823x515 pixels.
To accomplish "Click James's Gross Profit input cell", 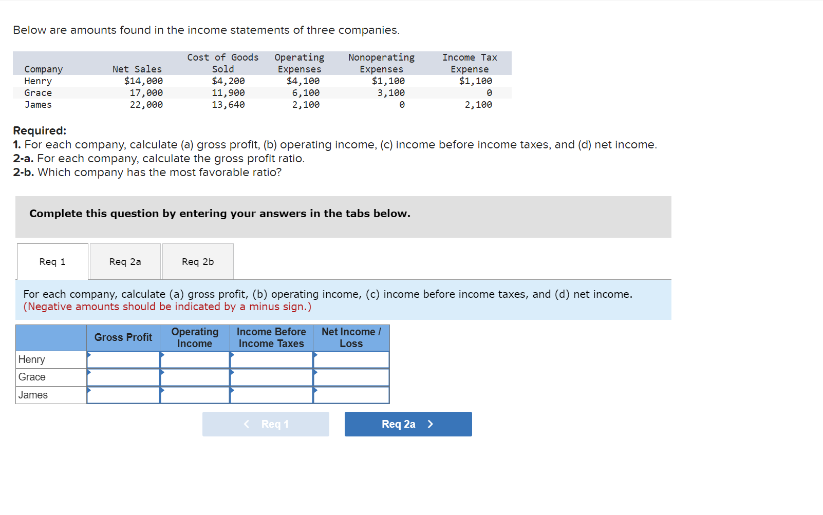I will [125, 395].
